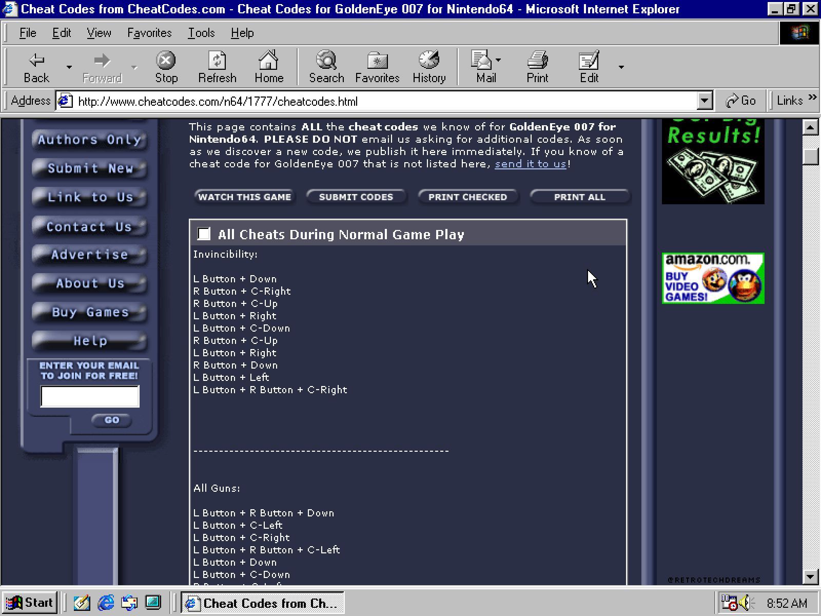The width and height of the screenshot is (821, 616).
Task: Click the notepad-and-pencil Quick Launch icon
Action: [x=82, y=603]
